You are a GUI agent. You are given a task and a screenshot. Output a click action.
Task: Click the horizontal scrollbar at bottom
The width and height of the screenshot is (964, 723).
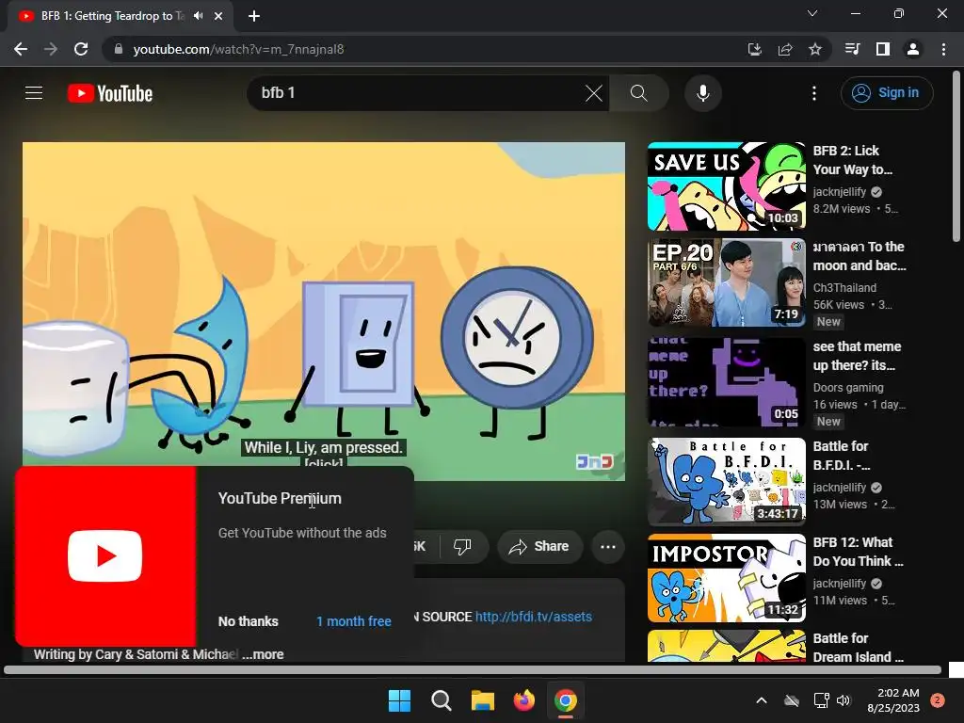click(473, 669)
